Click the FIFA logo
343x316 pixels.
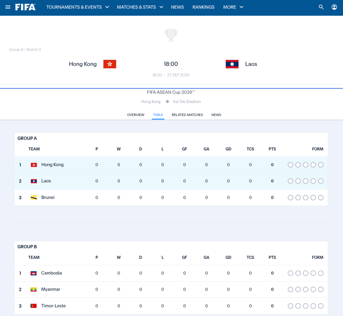[x=25, y=7]
